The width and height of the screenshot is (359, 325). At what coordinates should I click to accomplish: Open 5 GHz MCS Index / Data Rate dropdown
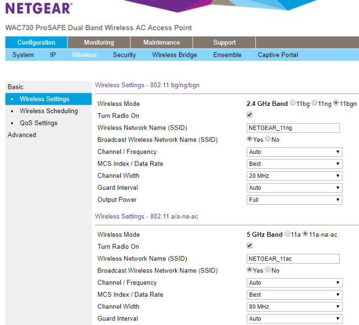[294, 295]
